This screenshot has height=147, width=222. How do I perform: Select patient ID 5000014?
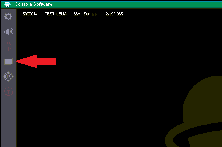click(x=30, y=14)
